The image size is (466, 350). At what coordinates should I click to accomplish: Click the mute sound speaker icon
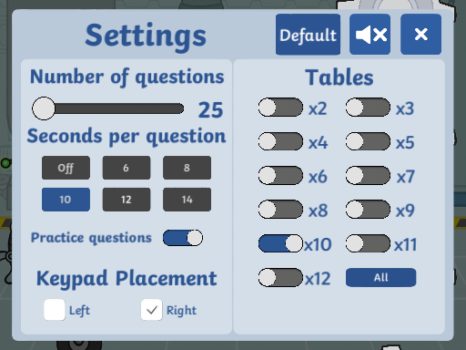[x=370, y=35]
